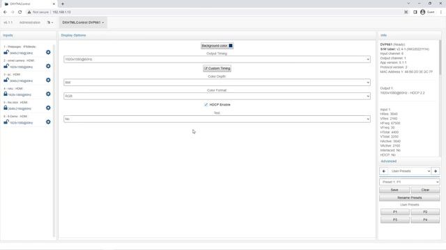Select the MAC Address line in Info
446x250 pixels.
coord(406,72)
